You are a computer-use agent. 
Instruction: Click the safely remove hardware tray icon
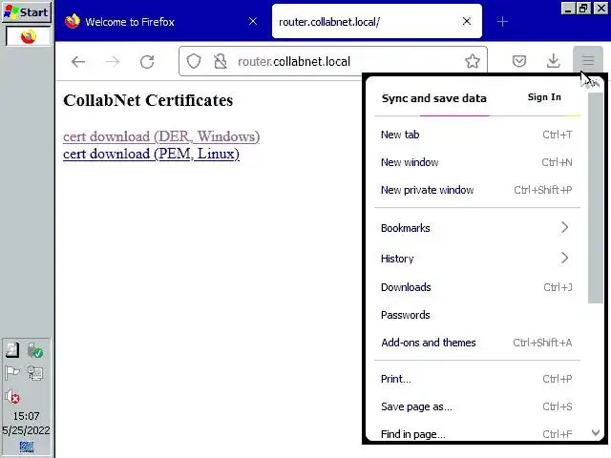tap(35, 350)
